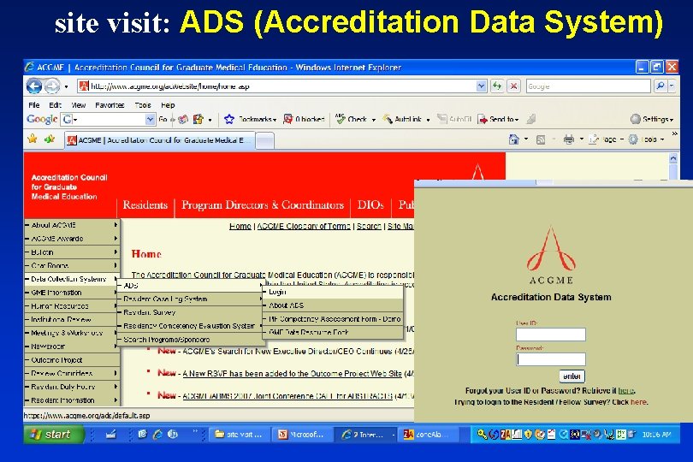Click the Send to toolbar icon
This screenshot has width=693, height=462.
point(483,119)
